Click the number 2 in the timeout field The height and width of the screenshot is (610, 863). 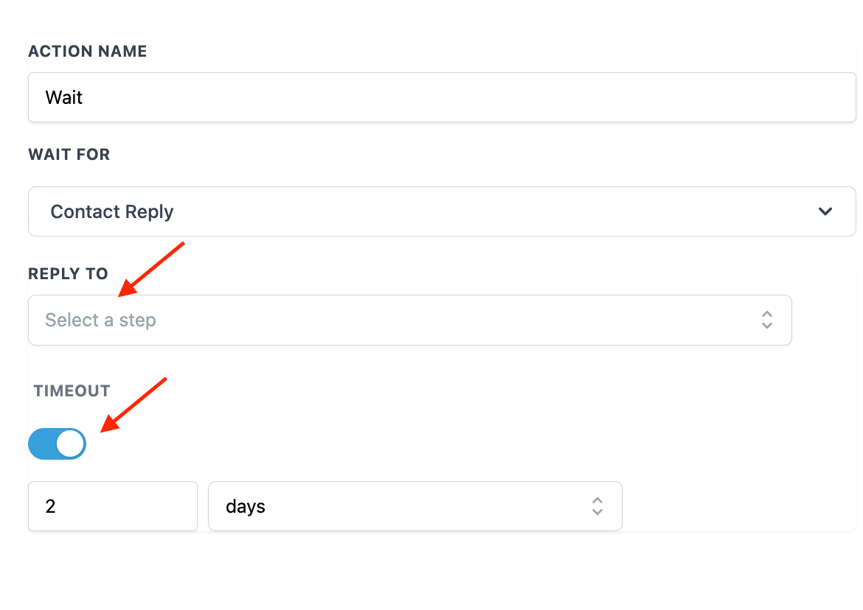(x=50, y=507)
